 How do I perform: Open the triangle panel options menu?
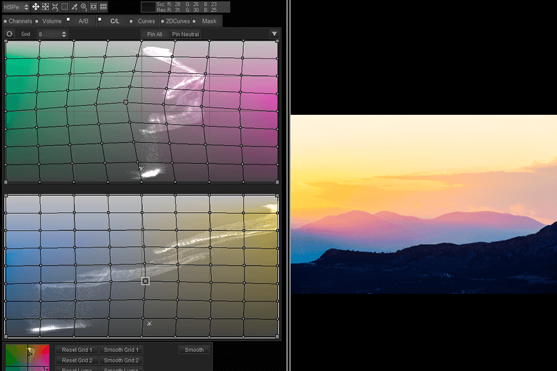(274, 34)
